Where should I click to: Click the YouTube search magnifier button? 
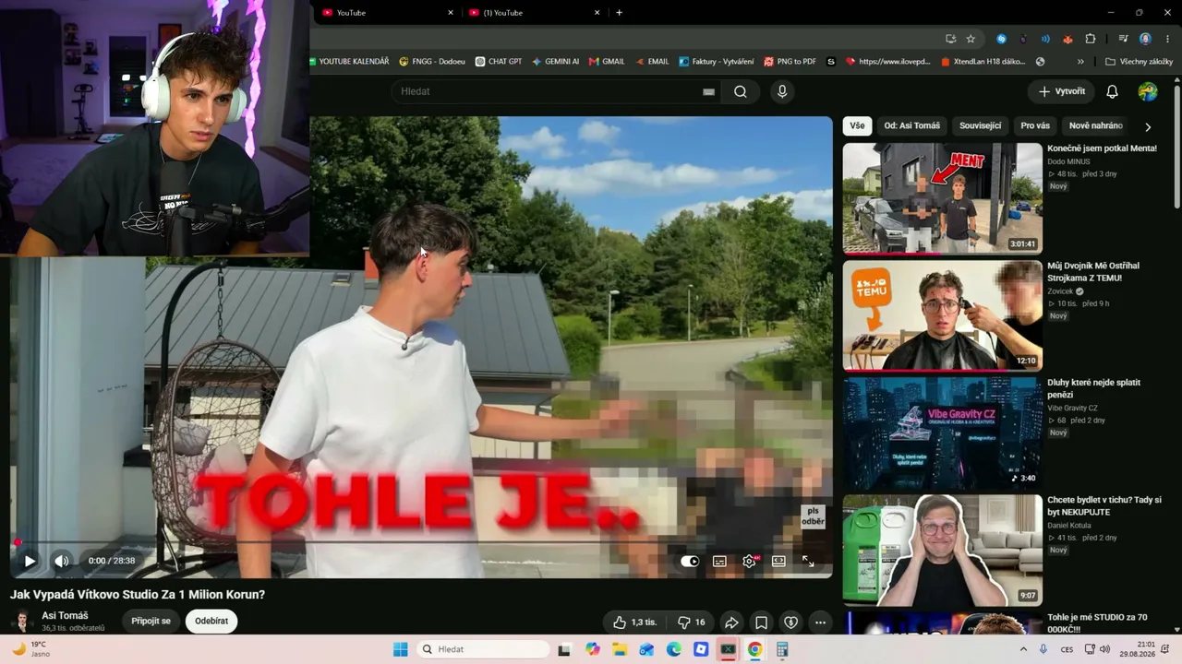(741, 91)
